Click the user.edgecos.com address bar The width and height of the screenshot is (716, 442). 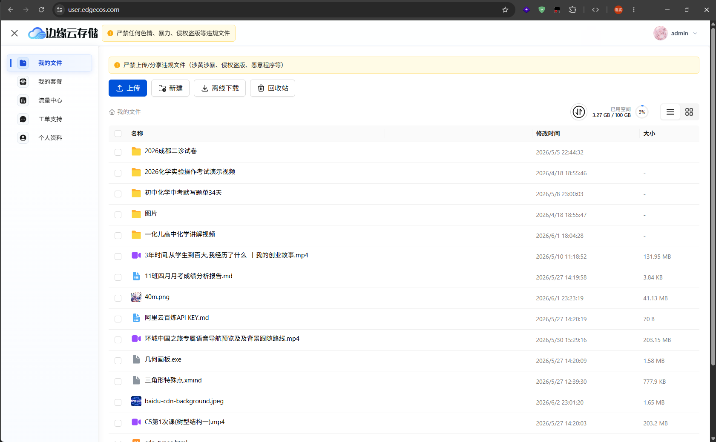(x=284, y=10)
